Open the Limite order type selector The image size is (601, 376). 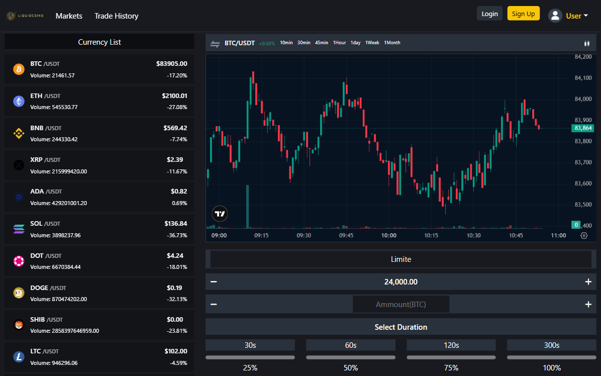[400, 259]
